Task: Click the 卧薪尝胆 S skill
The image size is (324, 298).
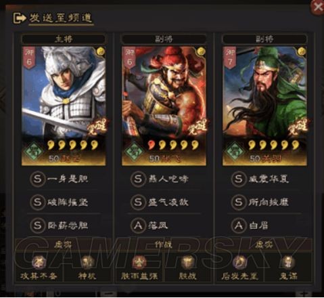Action: point(59,226)
